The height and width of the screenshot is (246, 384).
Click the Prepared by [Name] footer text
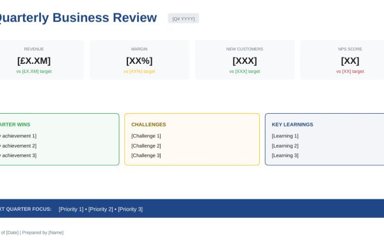[43, 233]
